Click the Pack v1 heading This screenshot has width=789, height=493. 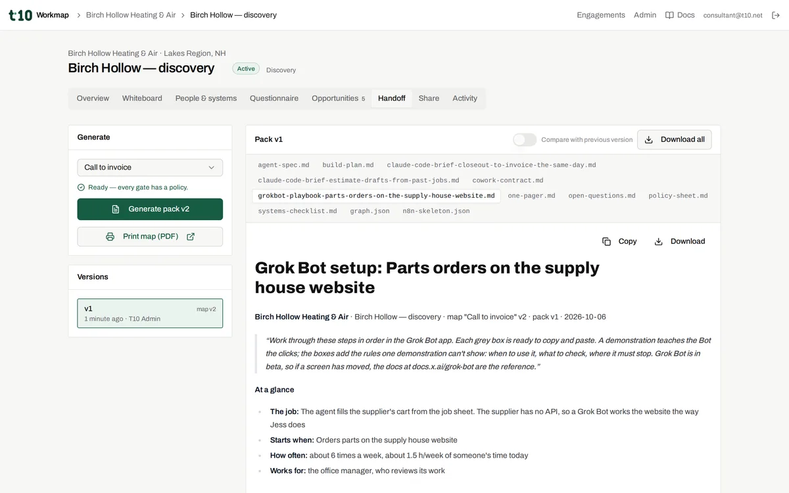(268, 139)
